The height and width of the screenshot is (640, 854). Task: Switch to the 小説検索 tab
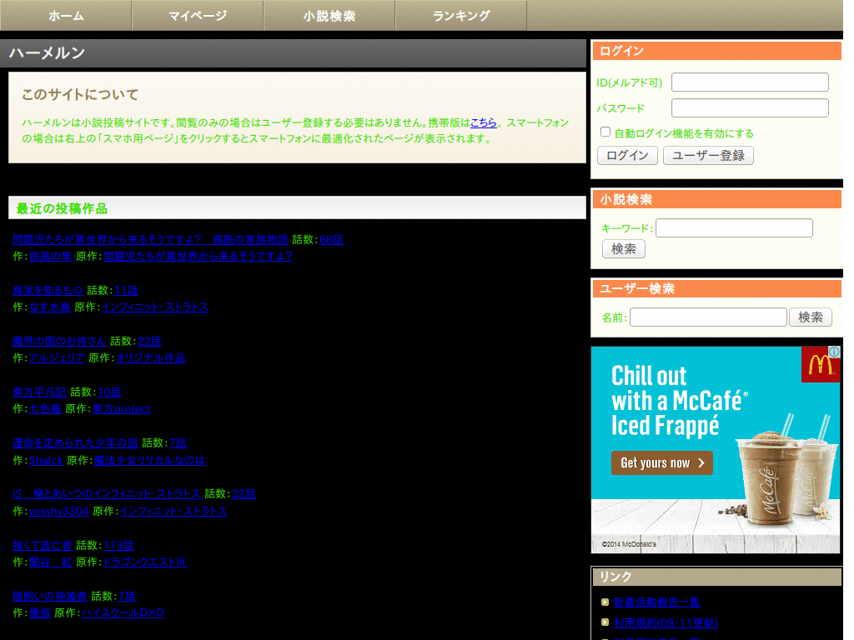pyautogui.click(x=329, y=16)
